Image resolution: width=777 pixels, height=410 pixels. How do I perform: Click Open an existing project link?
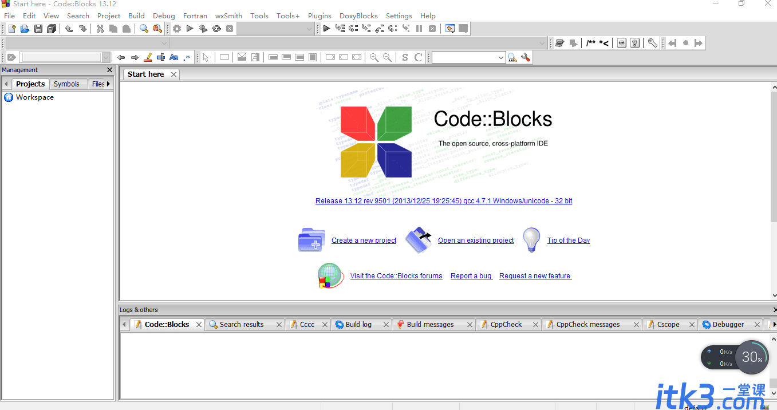coord(476,241)
